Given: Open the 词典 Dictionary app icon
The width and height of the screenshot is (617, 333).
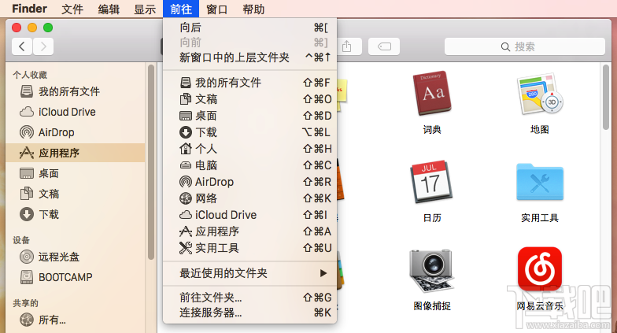Looking at the screenshot, I should (431, 94).
